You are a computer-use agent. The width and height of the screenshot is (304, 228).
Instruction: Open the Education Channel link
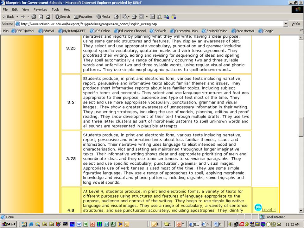coord(130,31)
